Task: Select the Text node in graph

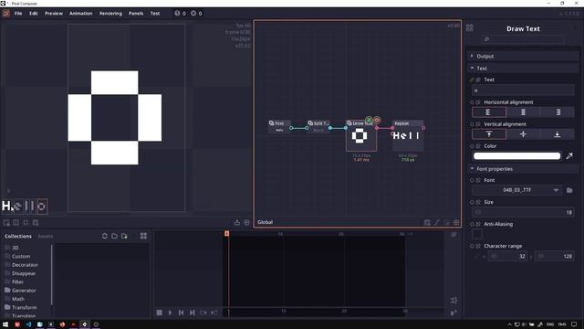Action: click(x=279, y=126)
